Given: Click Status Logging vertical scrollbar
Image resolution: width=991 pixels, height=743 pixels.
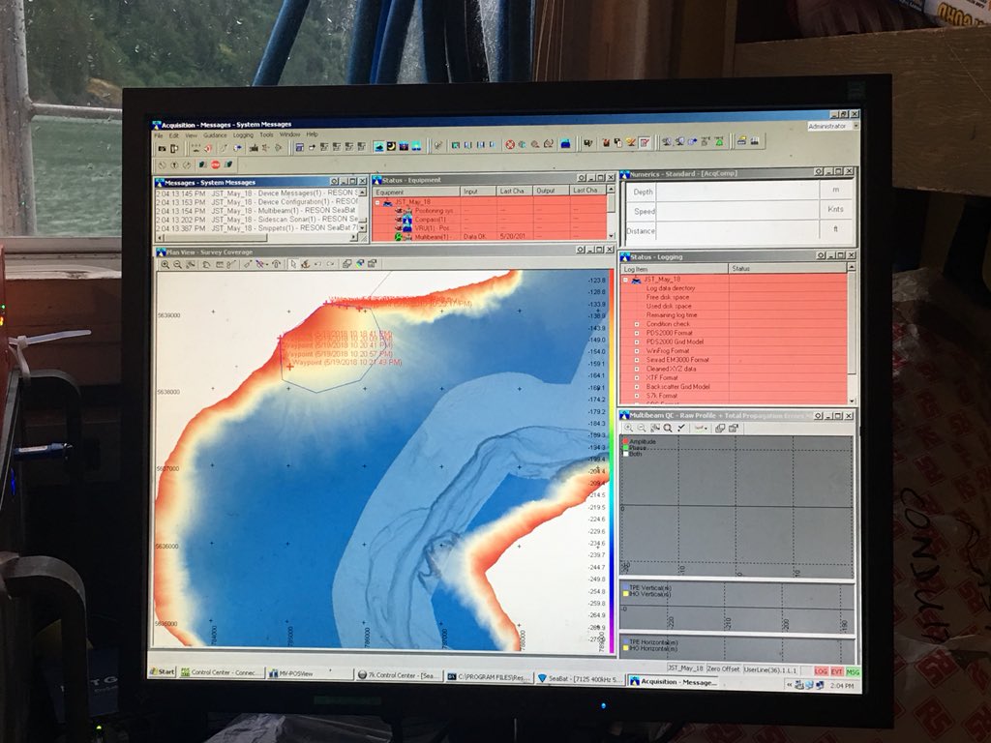Looking at the screenshot, I should point(852,334).
